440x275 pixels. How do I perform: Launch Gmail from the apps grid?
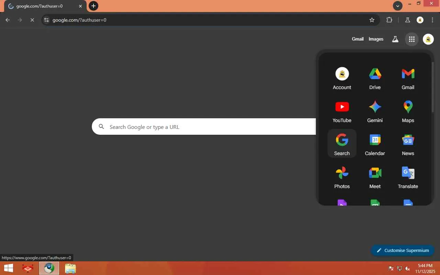(408, 78)
